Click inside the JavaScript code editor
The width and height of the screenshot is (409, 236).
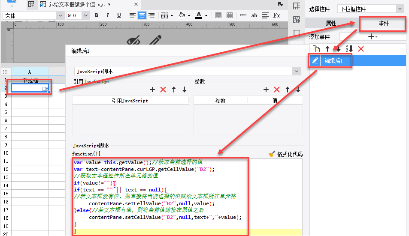coord(187,197)
